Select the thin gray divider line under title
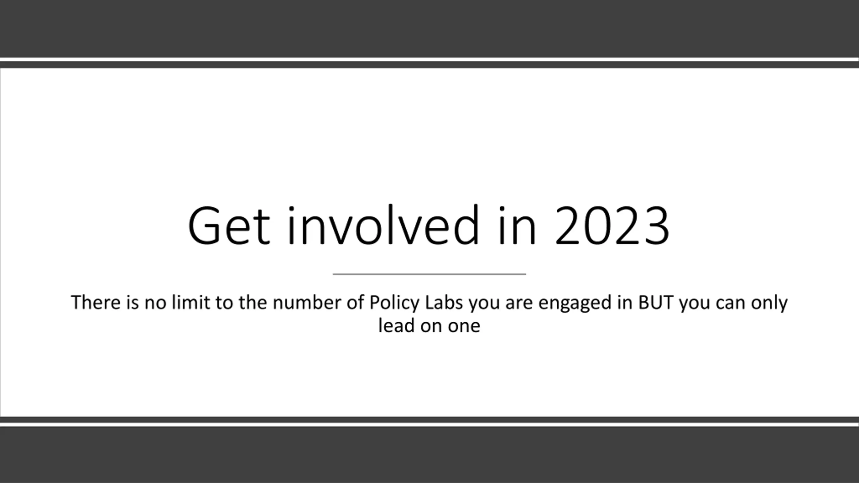 coord(429,274)
